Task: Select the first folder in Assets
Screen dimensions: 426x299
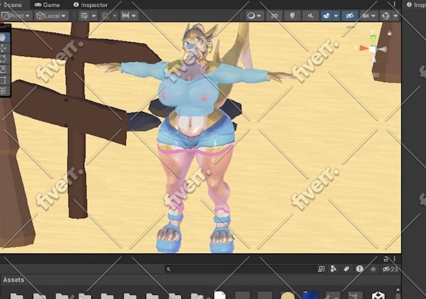Action: coord(16,296)
